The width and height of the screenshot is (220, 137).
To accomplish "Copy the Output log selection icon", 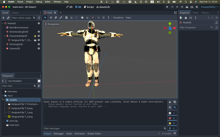I will point(175,102).
